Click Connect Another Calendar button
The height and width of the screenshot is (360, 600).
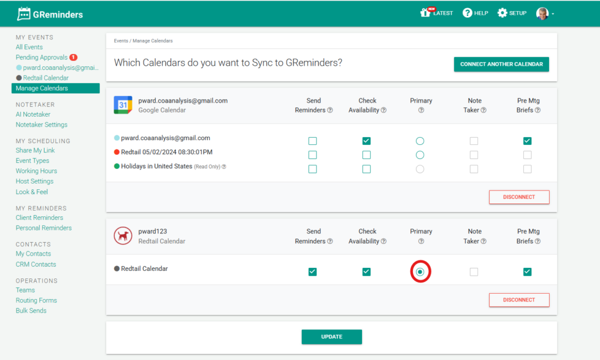pyautogui.click(x=501, y=64)
